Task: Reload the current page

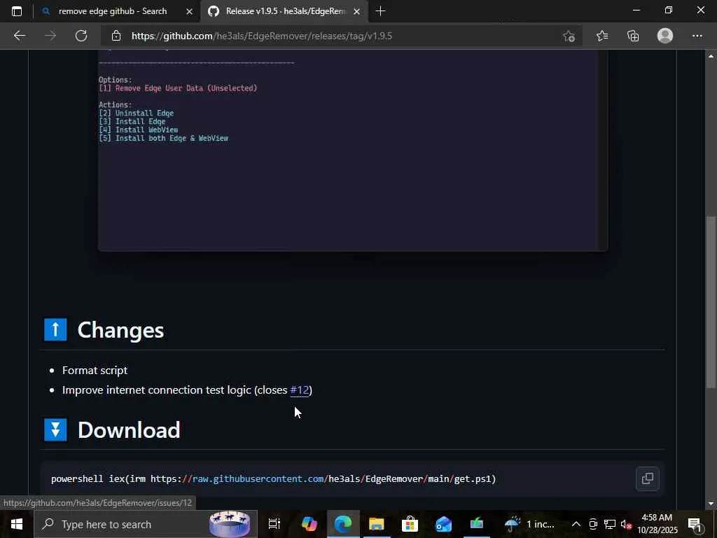Action: tap(81, 36)
